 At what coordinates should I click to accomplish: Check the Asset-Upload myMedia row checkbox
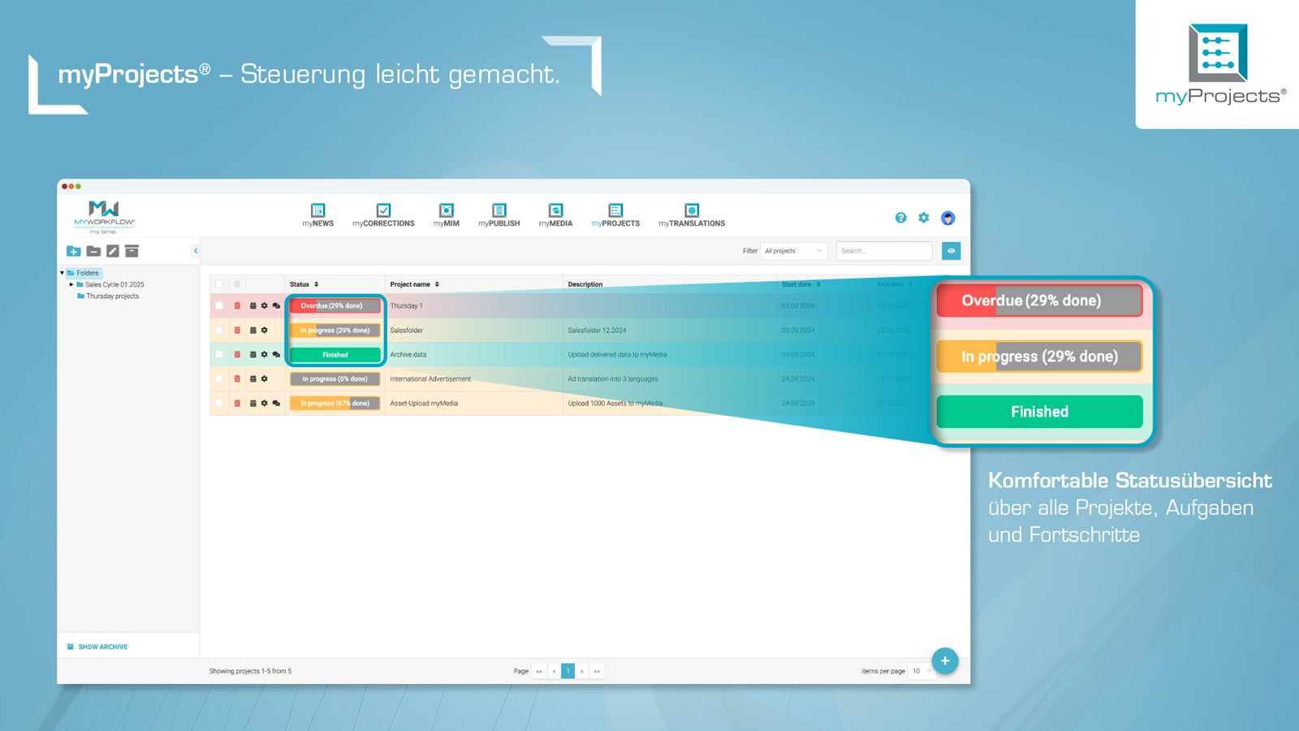click(218, 402)
